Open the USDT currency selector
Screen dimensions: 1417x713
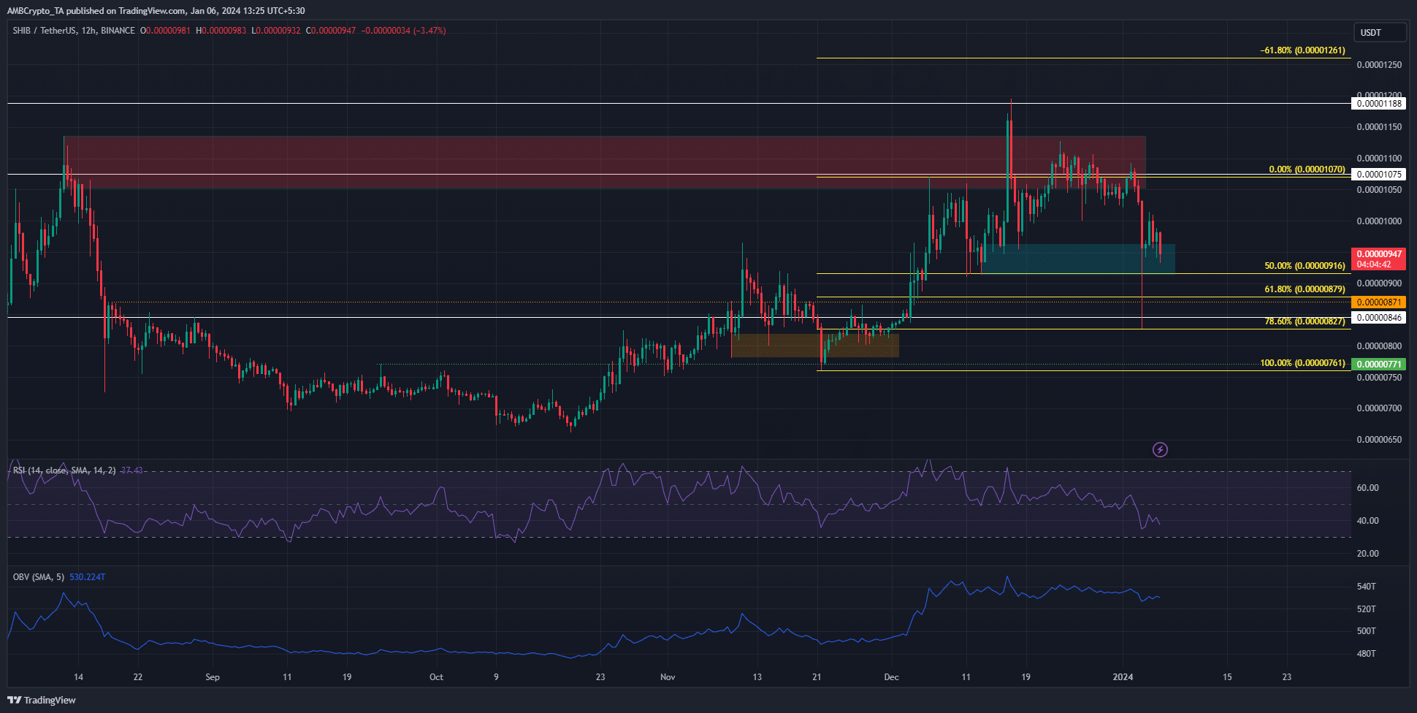coord(1380,32)
